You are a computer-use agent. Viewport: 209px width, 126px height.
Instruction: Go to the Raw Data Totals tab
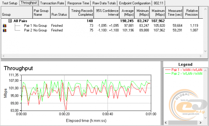pos(104,3)
